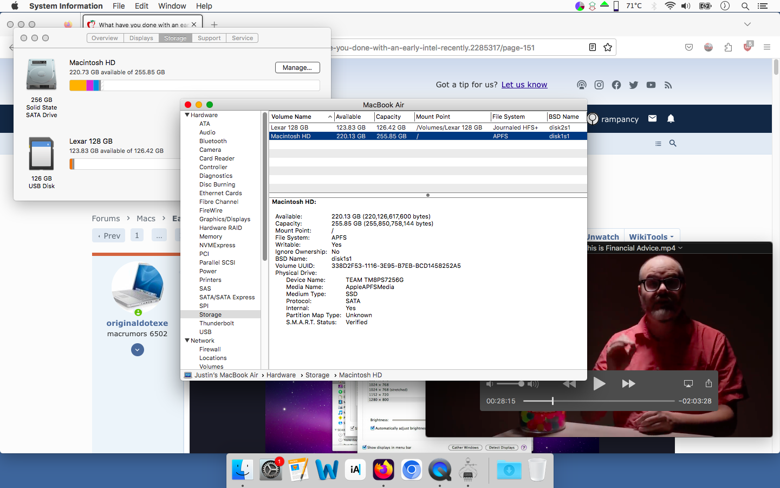Click the Facebook icon in the site header

616,85
